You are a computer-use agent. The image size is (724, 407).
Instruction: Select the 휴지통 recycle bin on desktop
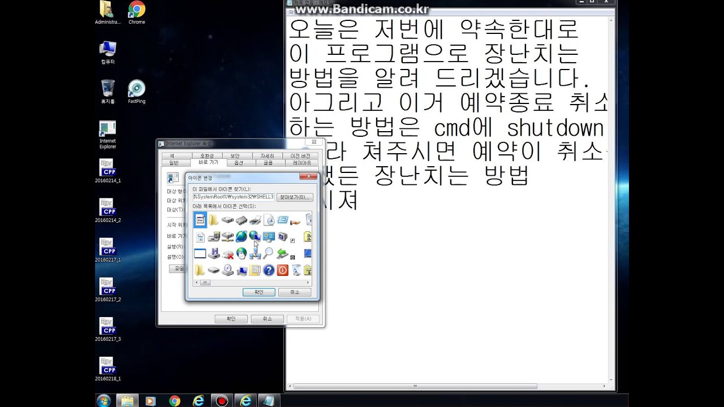point(107,92)
